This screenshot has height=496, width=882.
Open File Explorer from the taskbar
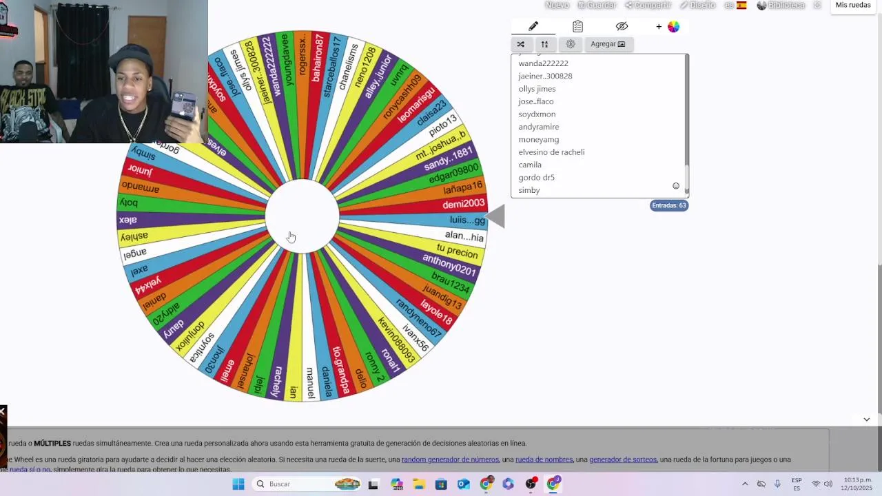pos(419,484)
